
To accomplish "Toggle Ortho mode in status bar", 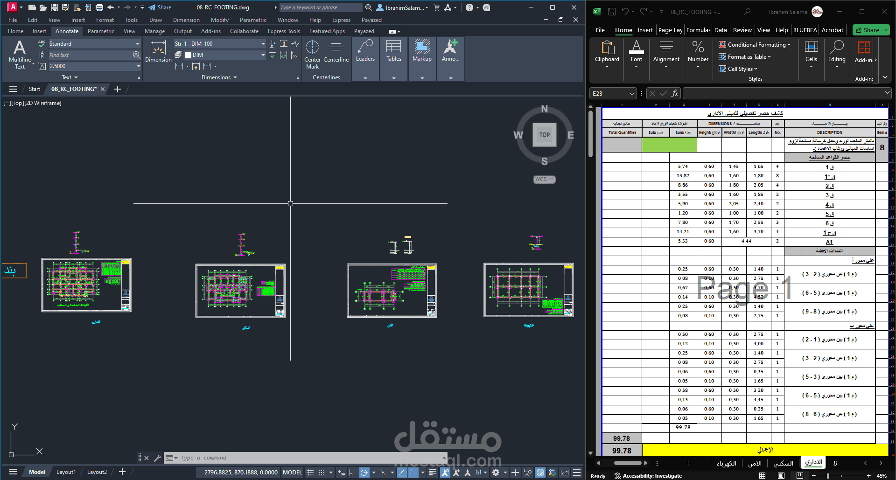I will point(353,472).
